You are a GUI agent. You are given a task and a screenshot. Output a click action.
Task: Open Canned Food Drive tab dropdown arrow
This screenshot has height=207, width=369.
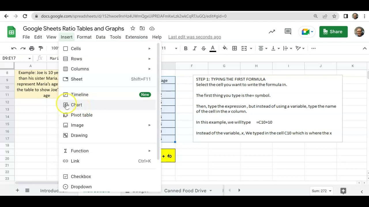pyautogui.click(x=210, y=191)
